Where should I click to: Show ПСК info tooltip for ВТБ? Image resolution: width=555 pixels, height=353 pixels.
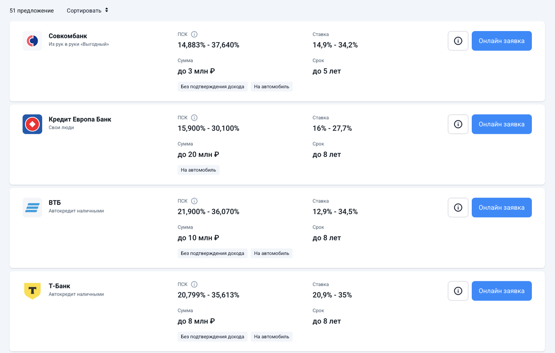pyautogui.click(x=194, y=201)
